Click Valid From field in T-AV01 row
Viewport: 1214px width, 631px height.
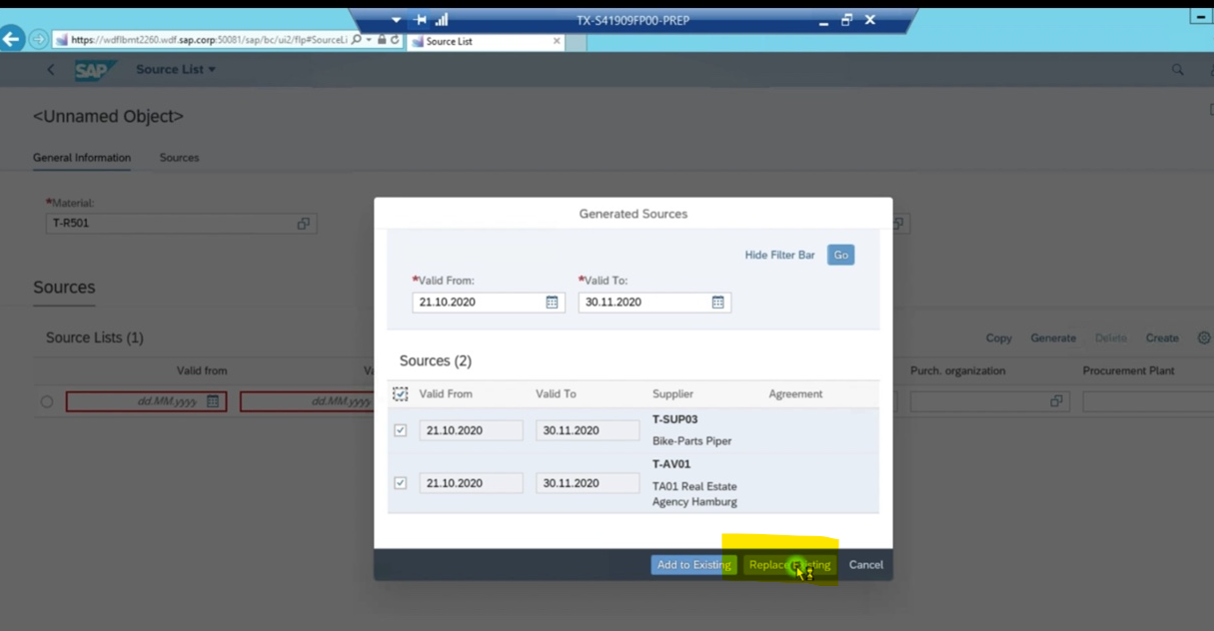click(472, 483)
